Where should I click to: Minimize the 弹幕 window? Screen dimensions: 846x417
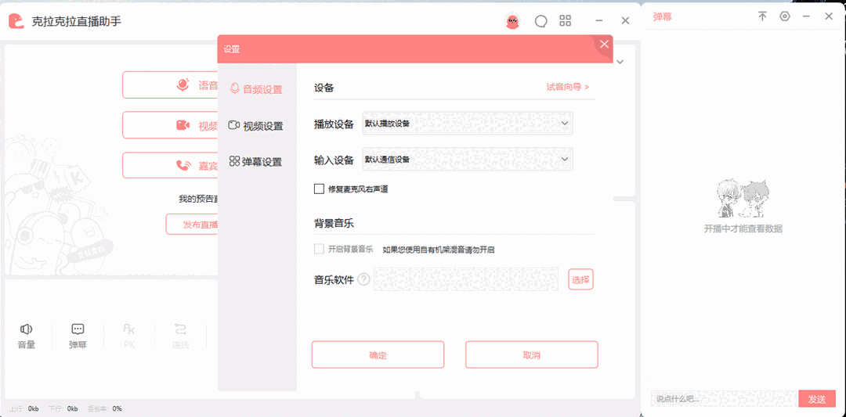(x=806, y=16)
